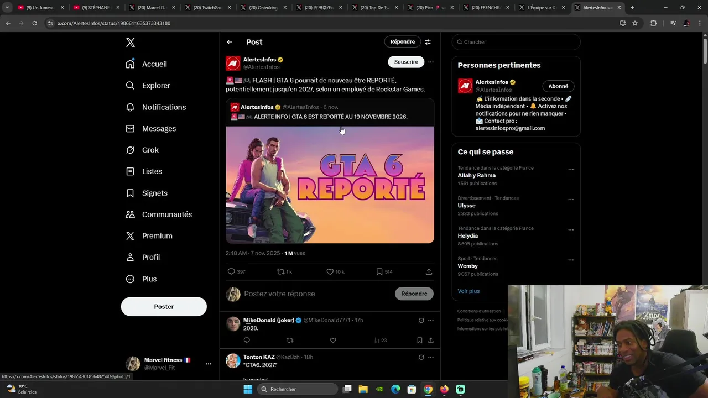This screenshot has height=398, width=708.
Task: Open more options on Tonton KAZ's reply
Action: coord(431,358)
